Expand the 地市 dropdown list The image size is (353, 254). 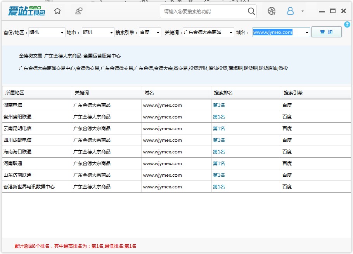click(x=111, y=33)
